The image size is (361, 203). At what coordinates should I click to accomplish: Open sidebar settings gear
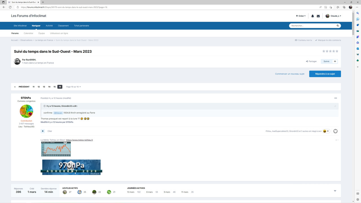pos(358,199)
